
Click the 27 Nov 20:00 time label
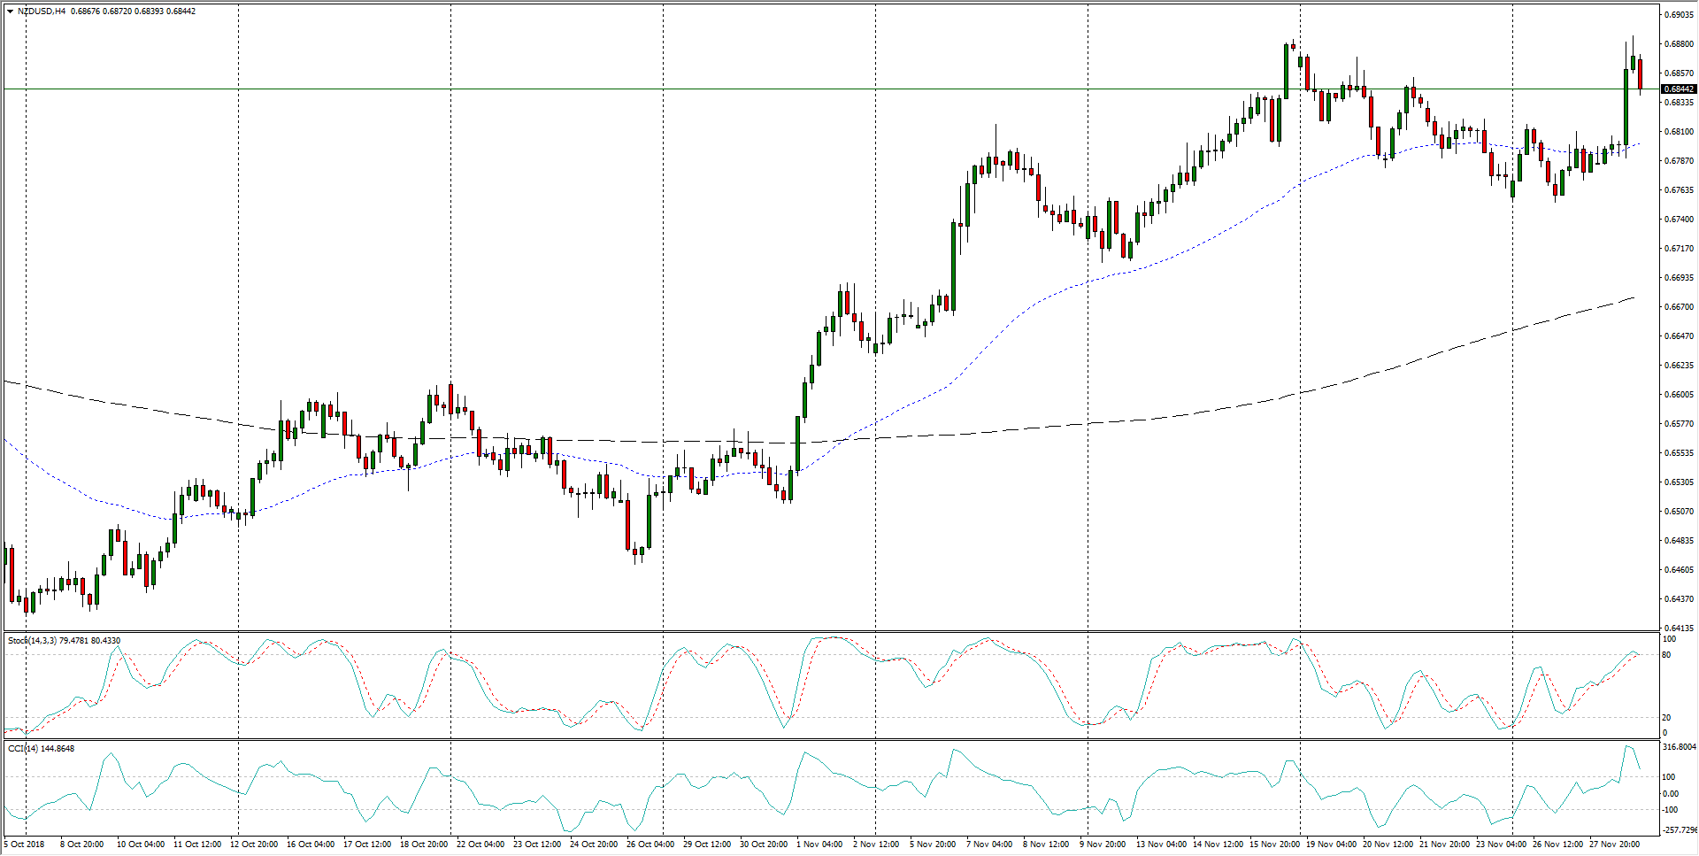click(x=1614, y=844)
